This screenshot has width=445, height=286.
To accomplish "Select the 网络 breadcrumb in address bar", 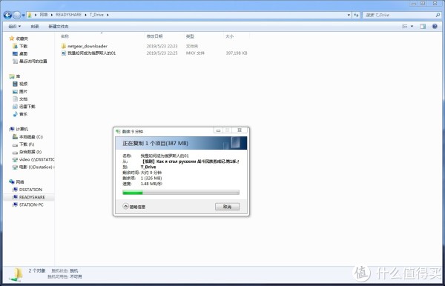I will [x=44, y=15].
